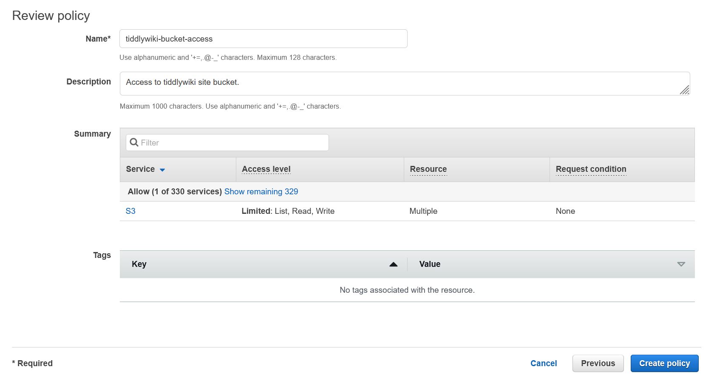Click the Request condition column header
This screenshot has width=717, height=381.
click(591, 169)
